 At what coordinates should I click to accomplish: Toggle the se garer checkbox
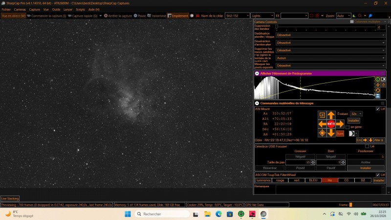pos(348,127)
